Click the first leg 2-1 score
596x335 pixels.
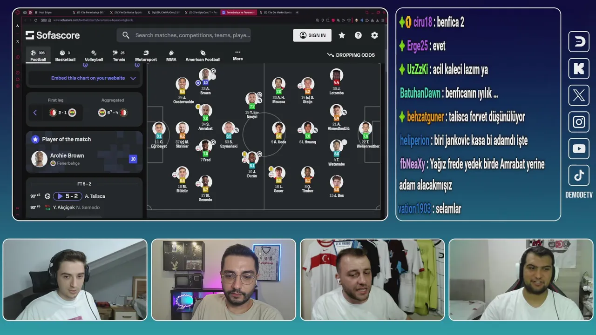[x=62, y=113]
